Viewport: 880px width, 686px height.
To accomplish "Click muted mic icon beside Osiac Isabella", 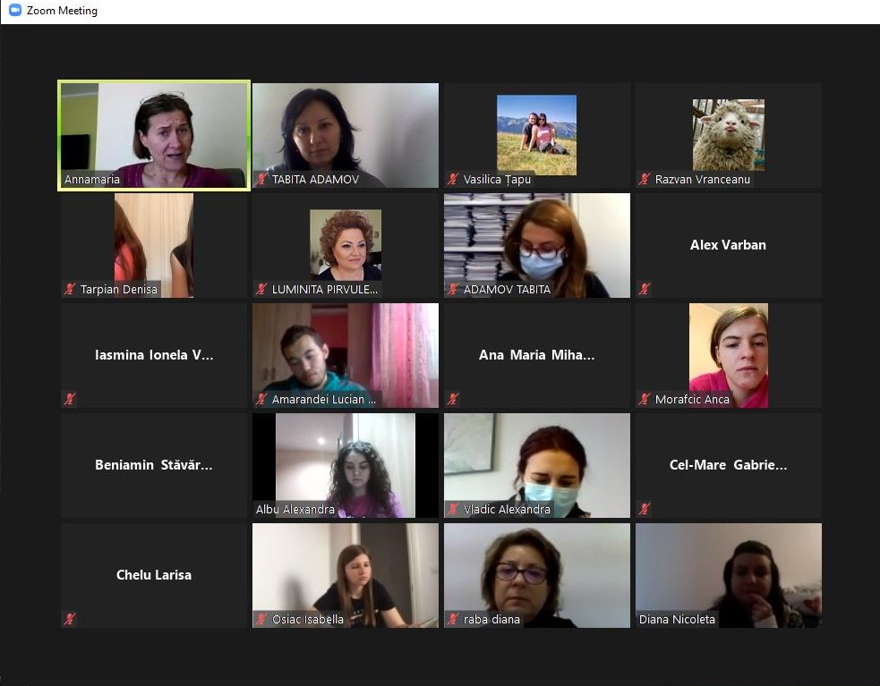I will pyautogui.click(x=261, y=619).
